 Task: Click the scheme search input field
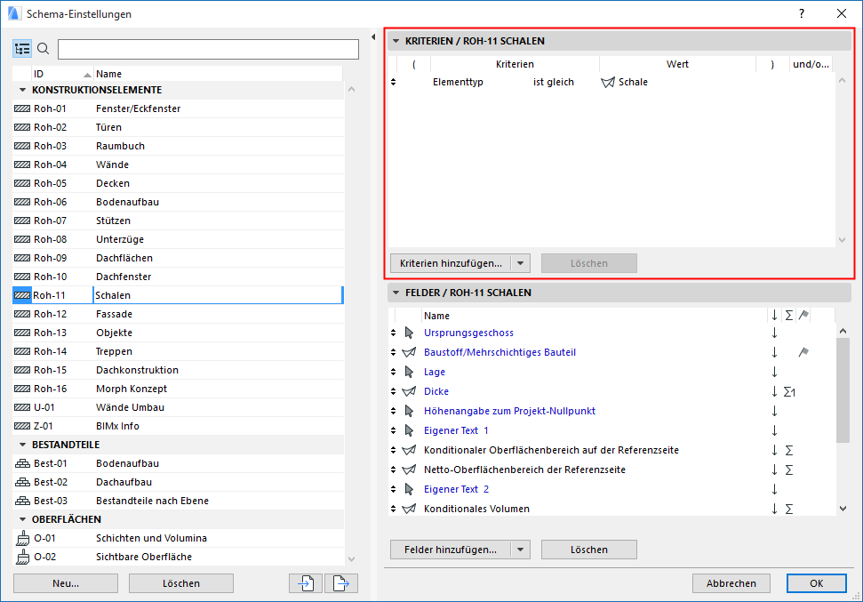tap(208, 49)
